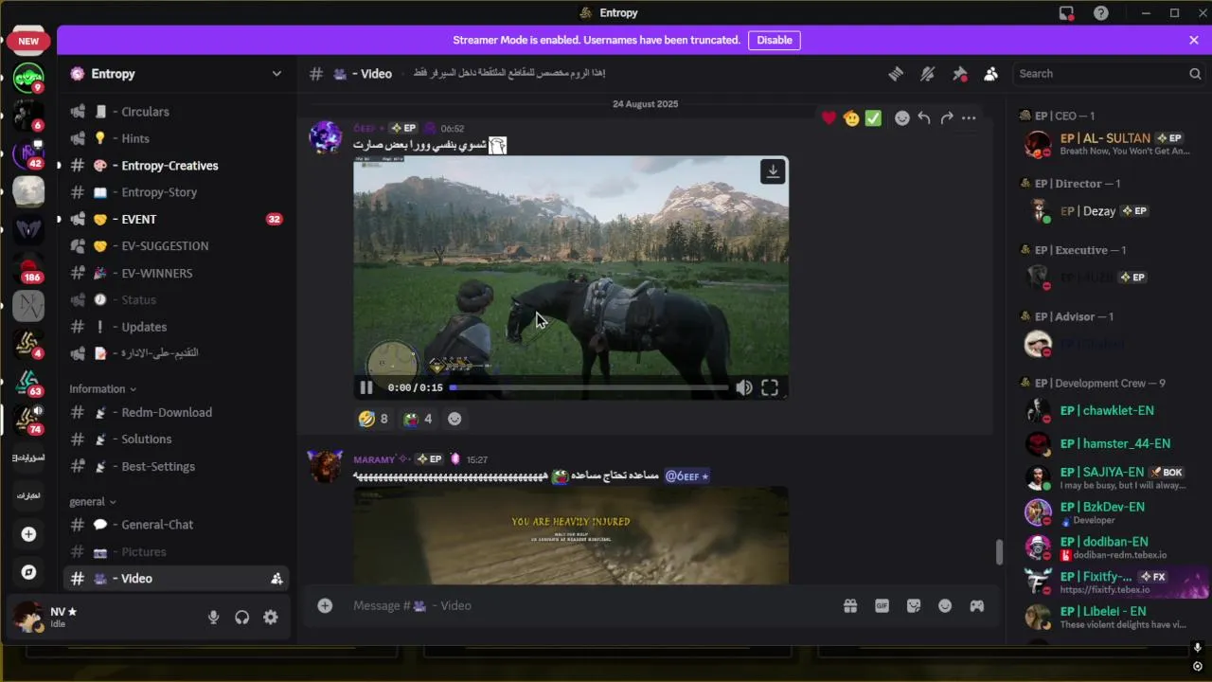This screenshot has width=1212, height=682.
Task: Expand the Entropy server menu
Action: 276,74
